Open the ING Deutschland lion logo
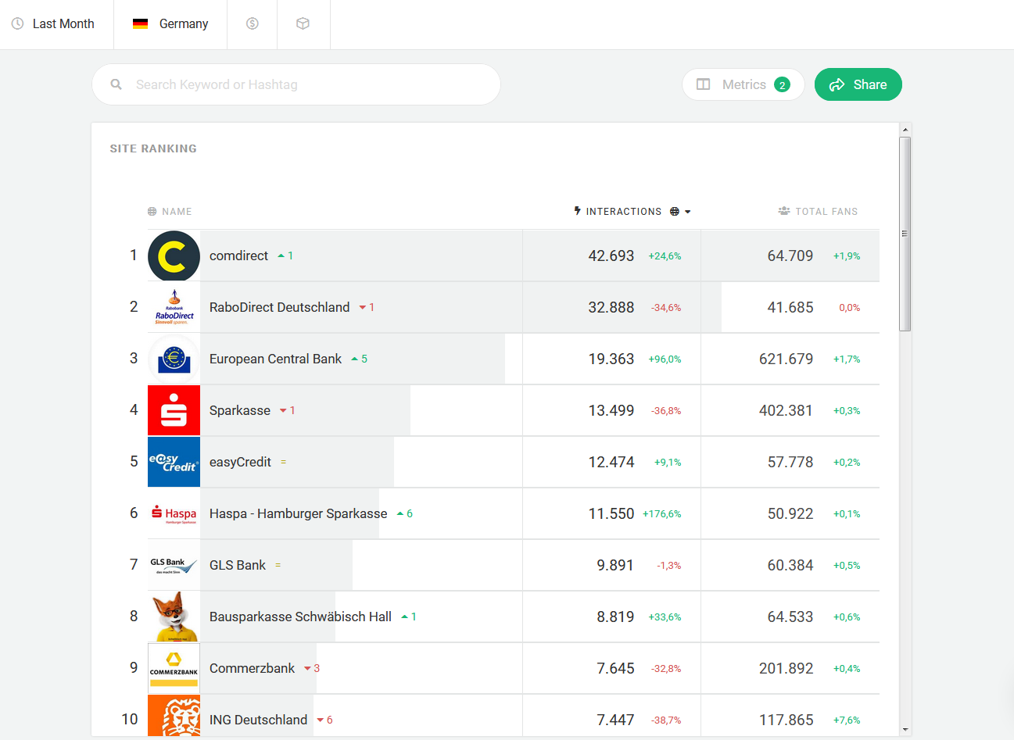The width and height of the screenshot is (1014, 740). 174,716
